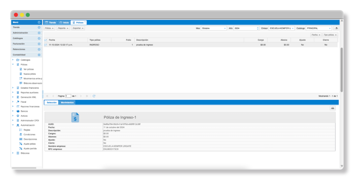Click the Razones financieras chart icon
The height and width of the screenshot is (183, 354).
pos(18,106)
